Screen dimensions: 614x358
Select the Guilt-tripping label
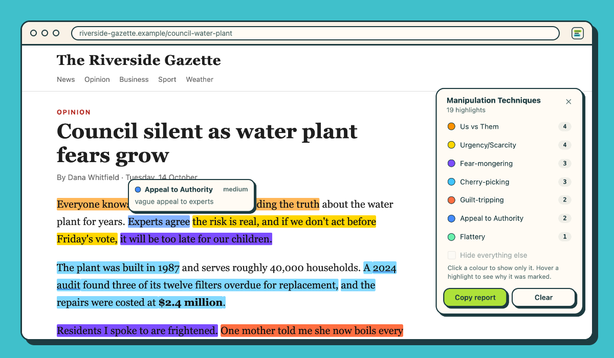[x=482, y=200]
